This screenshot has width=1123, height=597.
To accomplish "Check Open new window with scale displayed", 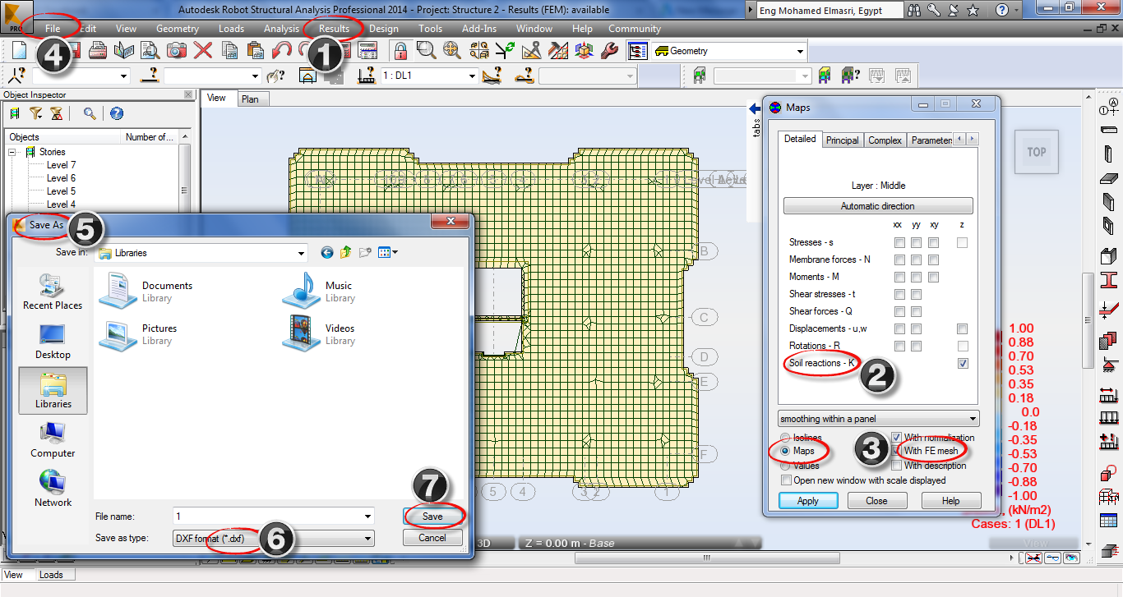I will point(787,480).
